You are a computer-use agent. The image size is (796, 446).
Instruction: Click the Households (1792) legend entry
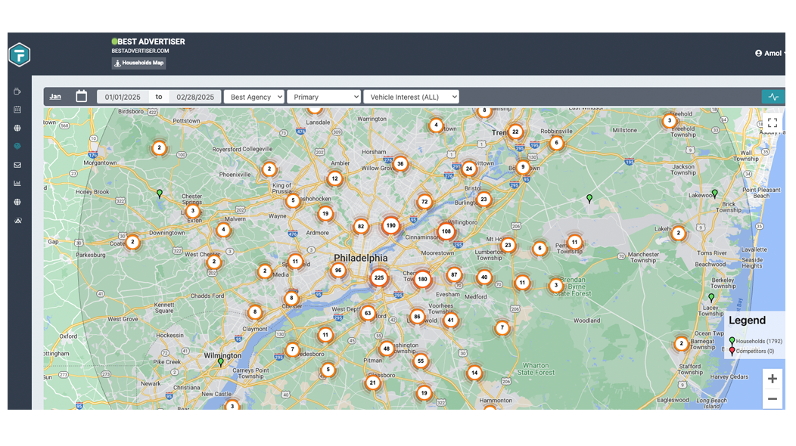pyautogui.click(x=755, y=341)
